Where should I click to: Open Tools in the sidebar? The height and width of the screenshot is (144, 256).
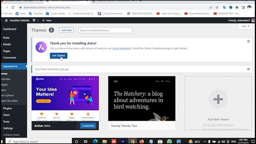tap(6, 122)
